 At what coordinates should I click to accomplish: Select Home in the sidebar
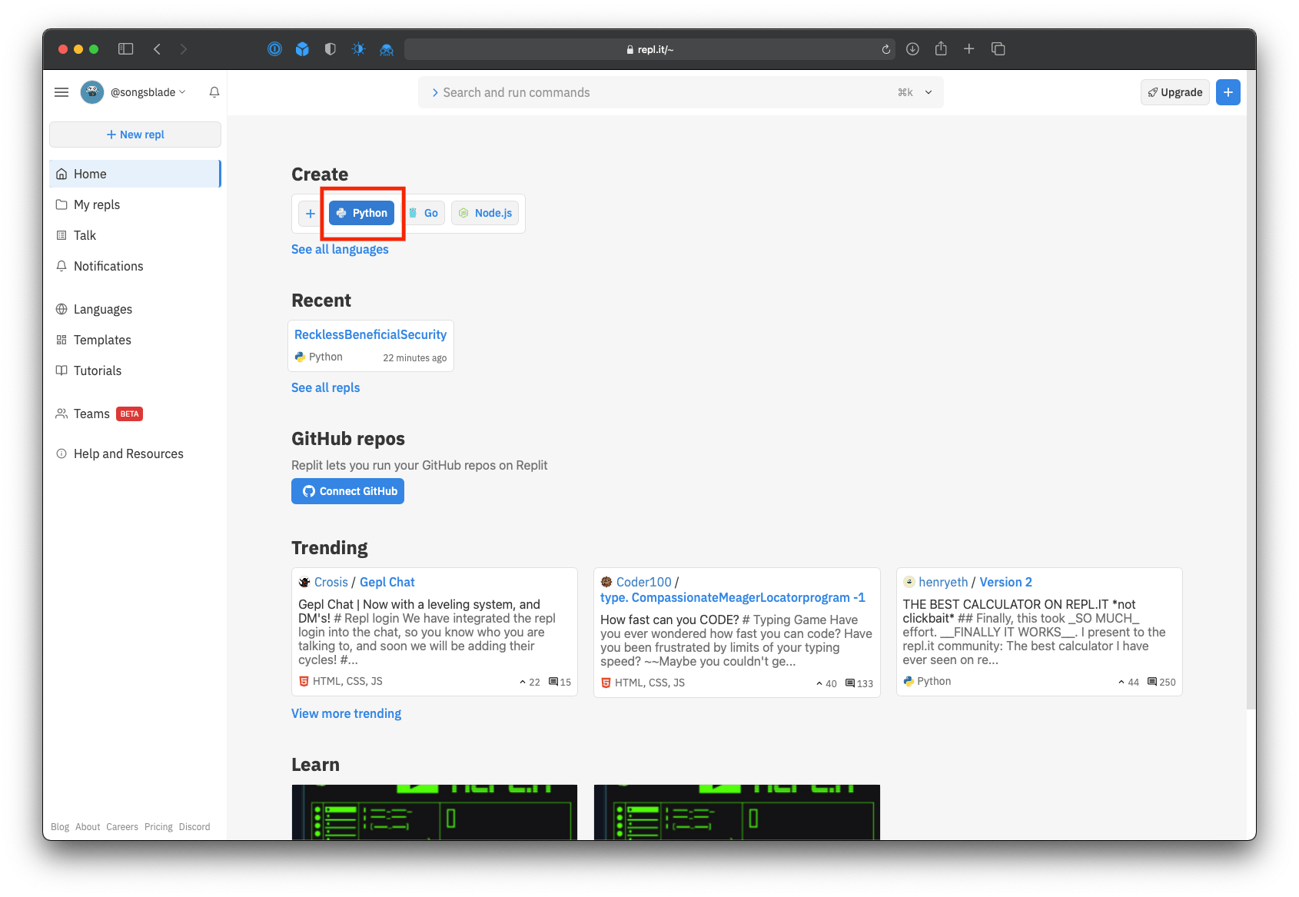[135, 174]
